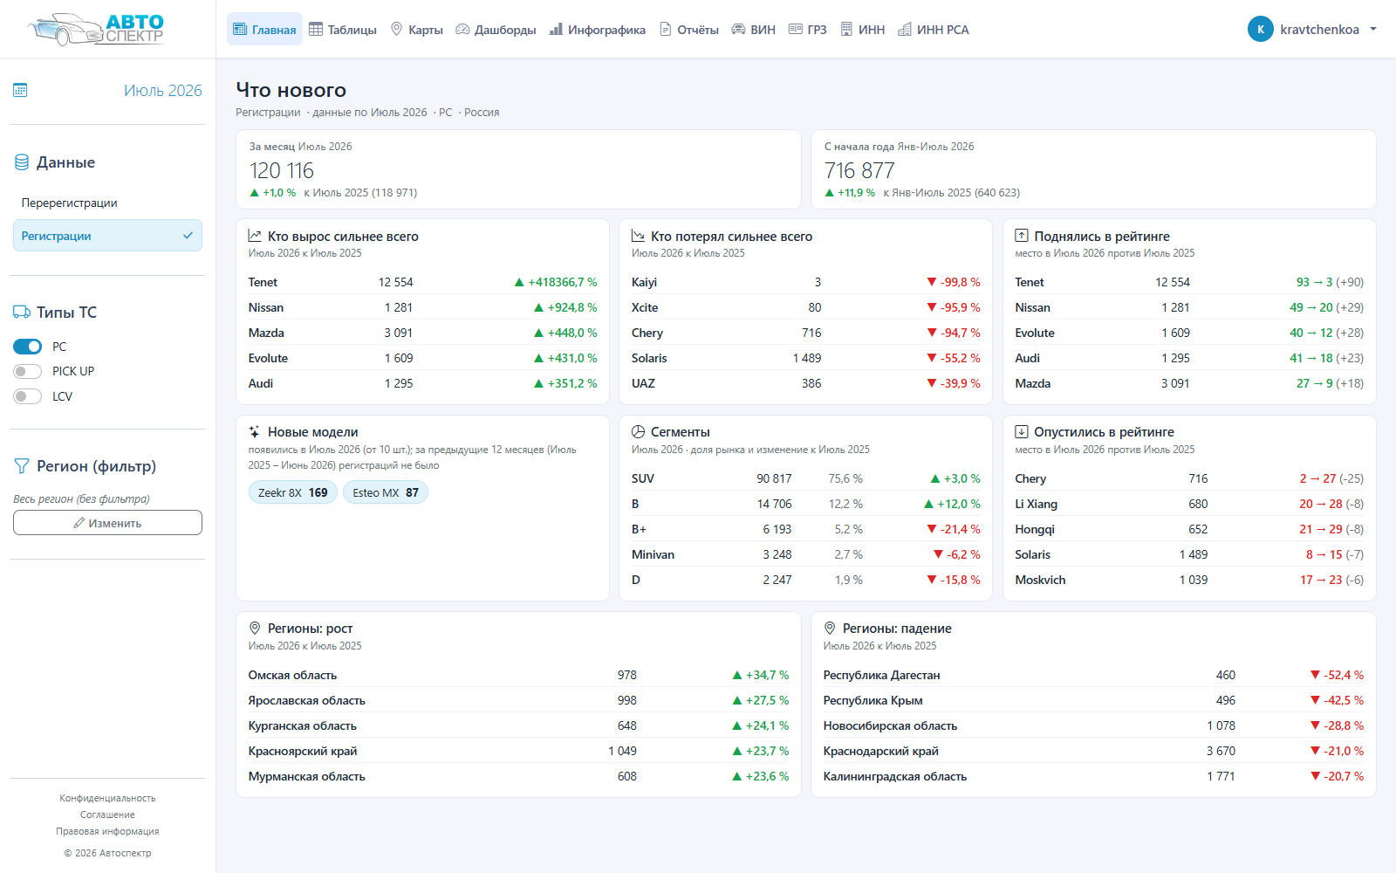Viewport: 1396px width, 873px height.
Task: Go to the Главная tab
Action: 264,29
